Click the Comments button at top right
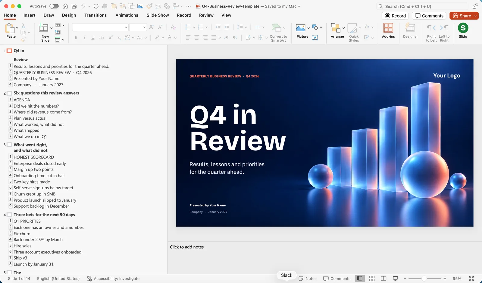 [429, 16]
